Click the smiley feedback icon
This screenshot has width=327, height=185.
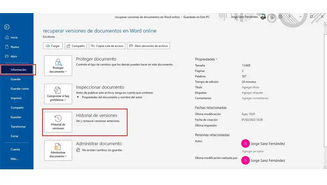pyautogui.click(x=273, y=17)
